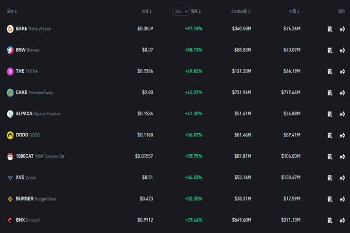This screenshot has height=233, width=350.
Task: Sort the list by 名称 column
Action: pyautogui.click(x=11, y=11)
